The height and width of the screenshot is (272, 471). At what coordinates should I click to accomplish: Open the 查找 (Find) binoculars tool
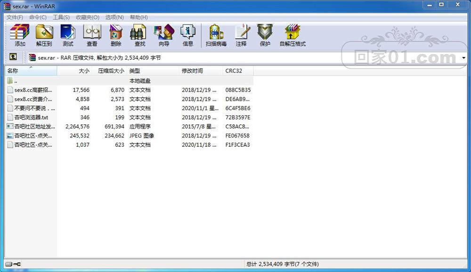click(x=138, y=32)
